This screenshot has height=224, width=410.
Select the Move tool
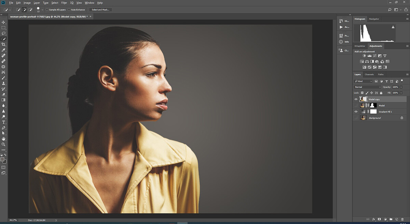pyautogui.click(x=3, y=22)
